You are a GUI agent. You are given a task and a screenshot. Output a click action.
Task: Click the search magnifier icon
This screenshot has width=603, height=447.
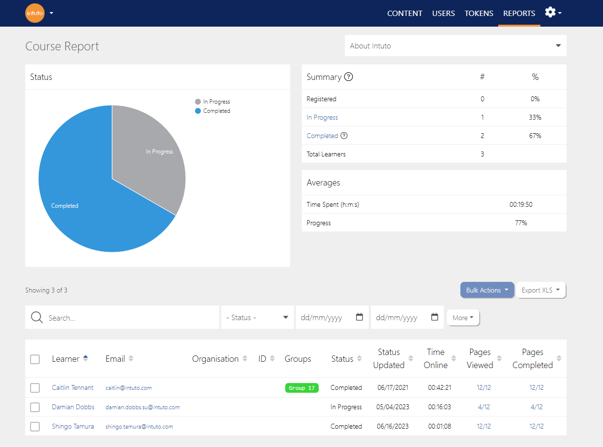pos(37,317)
